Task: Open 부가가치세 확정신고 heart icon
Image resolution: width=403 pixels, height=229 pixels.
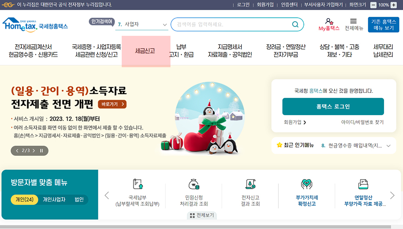Action: tap(307, 184)
